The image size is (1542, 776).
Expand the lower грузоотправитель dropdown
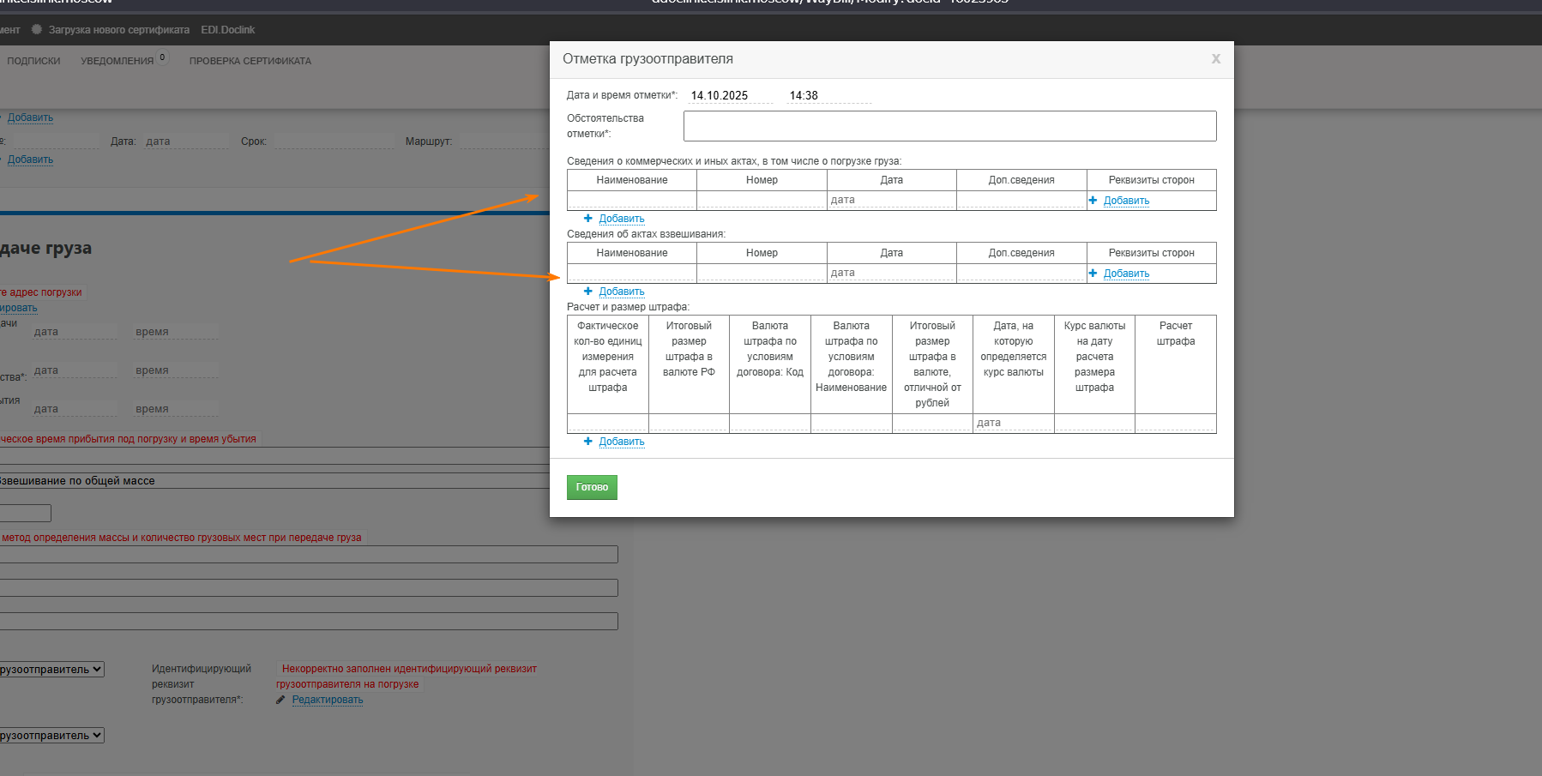(51, 736)
